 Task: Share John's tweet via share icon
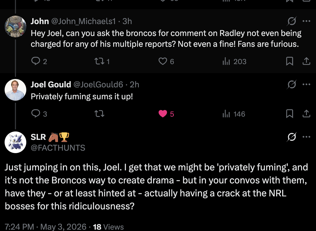(306, 61)
